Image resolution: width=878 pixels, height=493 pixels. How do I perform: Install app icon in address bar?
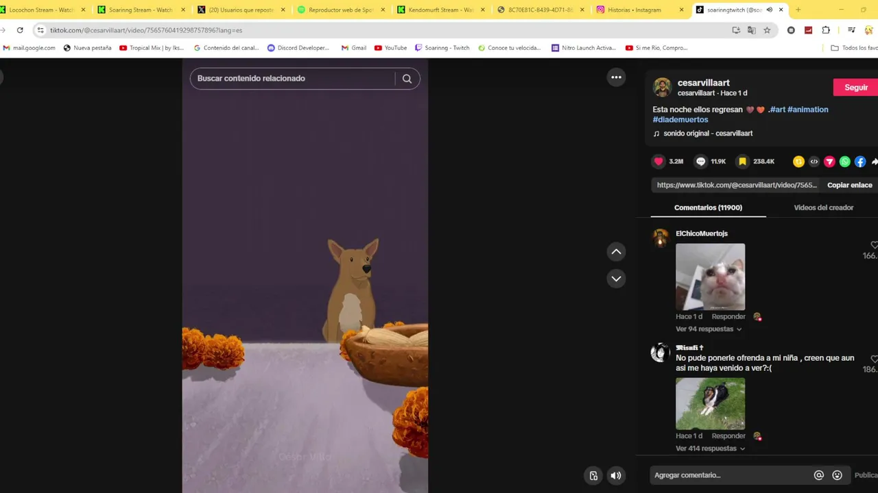[x=736, y=30]
